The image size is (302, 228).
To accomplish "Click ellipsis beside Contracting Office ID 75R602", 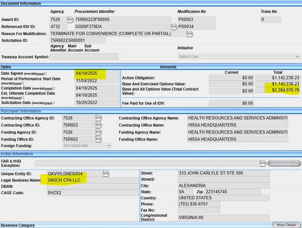I will pos(99,125).
